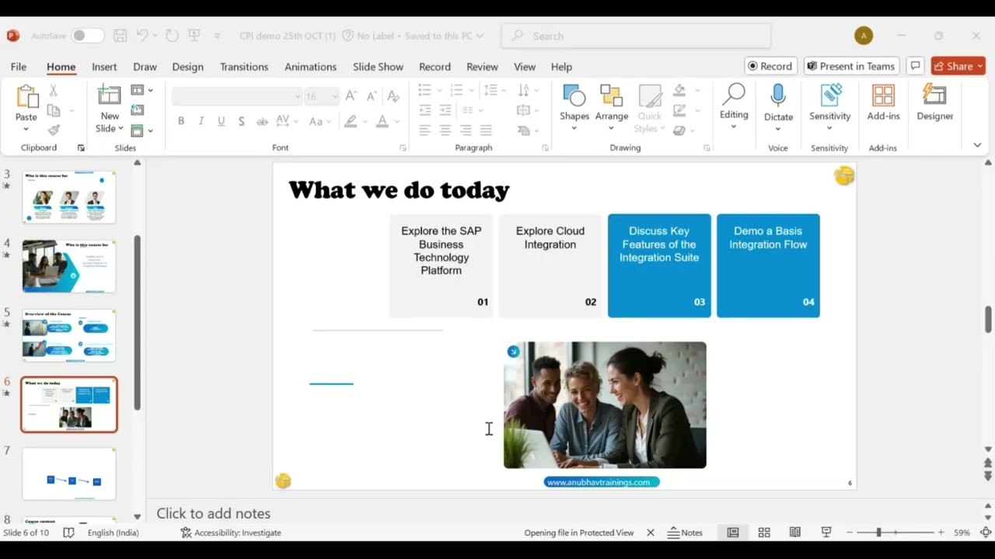Screen dimensions: 995x559
Task: Open the bullets dropdown arrow
Action: pyautogui.click(x=438, y=91)
